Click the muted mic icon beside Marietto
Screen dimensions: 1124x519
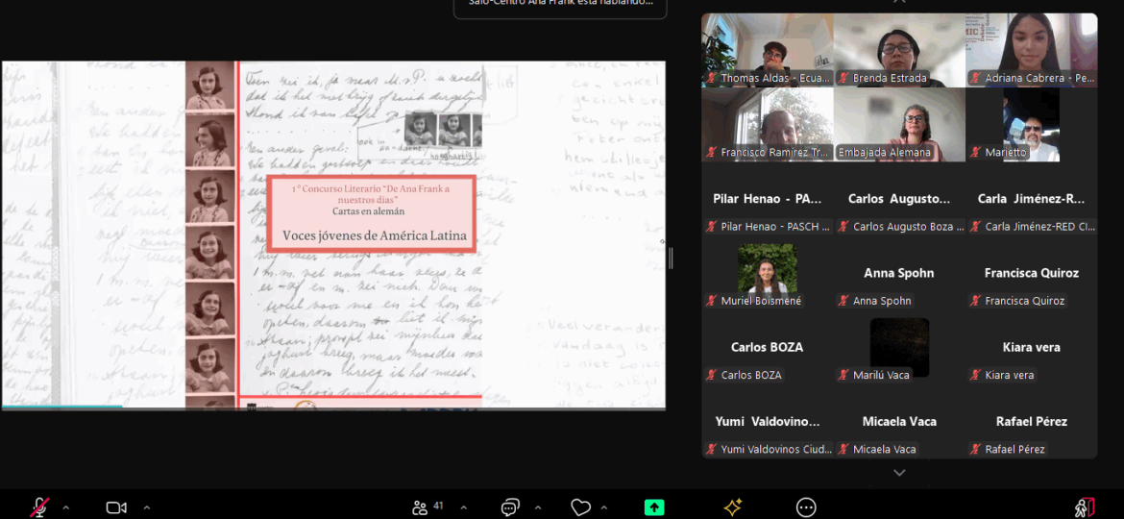[x=975, y=153]
